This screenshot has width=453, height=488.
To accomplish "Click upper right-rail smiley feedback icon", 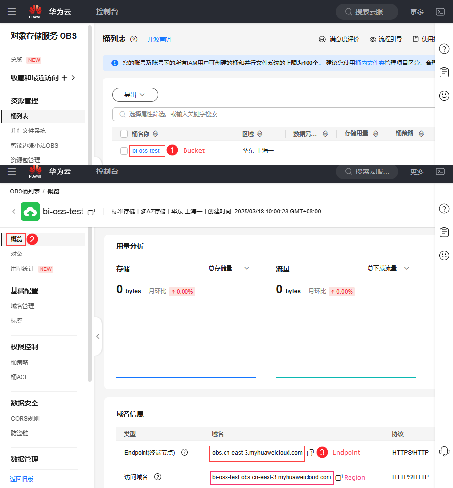I will click(444, 96).
